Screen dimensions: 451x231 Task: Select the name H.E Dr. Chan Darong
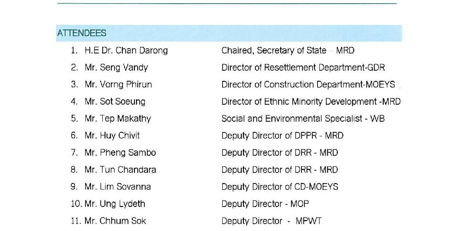point(126,51)
